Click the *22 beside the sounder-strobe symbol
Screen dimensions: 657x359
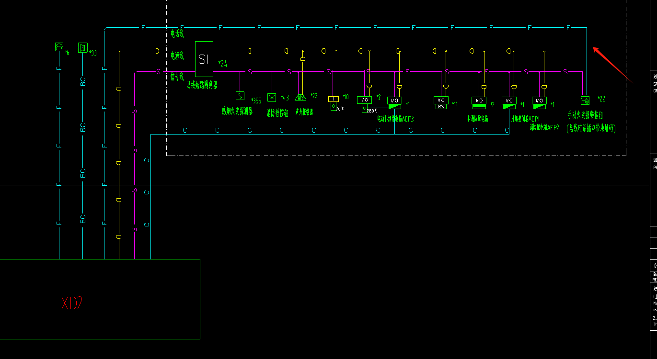click(314, 96)
